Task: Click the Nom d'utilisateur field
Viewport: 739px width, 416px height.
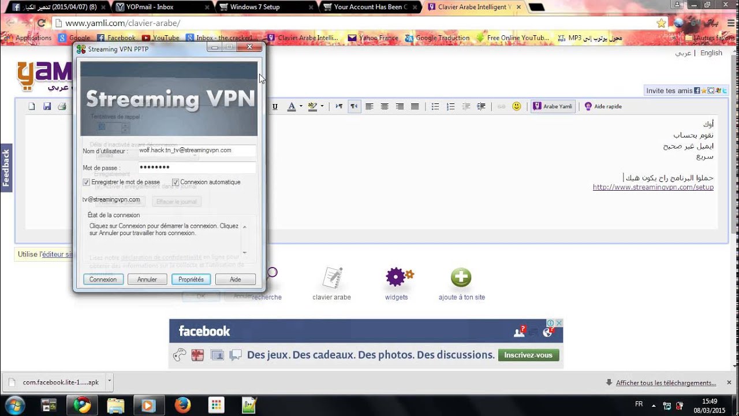Action: tap(197, 150)
